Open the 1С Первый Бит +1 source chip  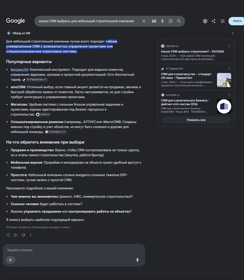(35, 80)
